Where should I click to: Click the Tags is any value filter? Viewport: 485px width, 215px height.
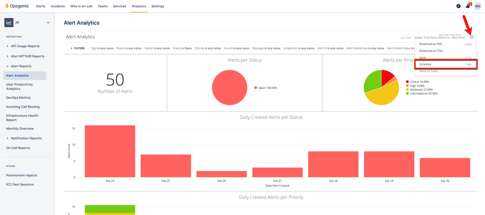[102, 49]
